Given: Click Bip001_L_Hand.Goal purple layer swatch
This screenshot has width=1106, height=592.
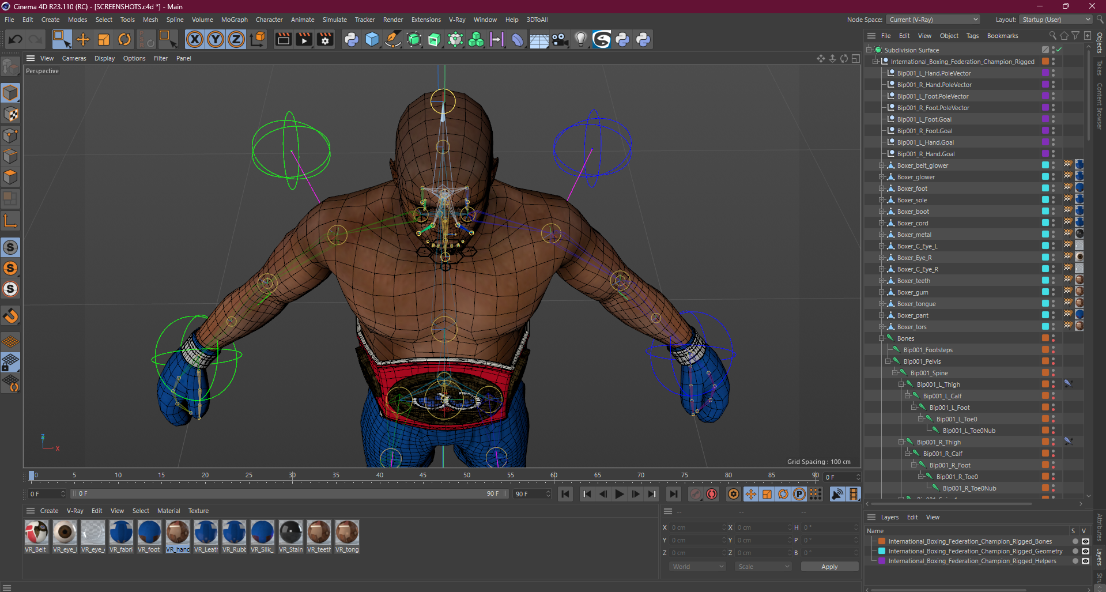Looking at the screenshot, I should [x=1045, y=142].
